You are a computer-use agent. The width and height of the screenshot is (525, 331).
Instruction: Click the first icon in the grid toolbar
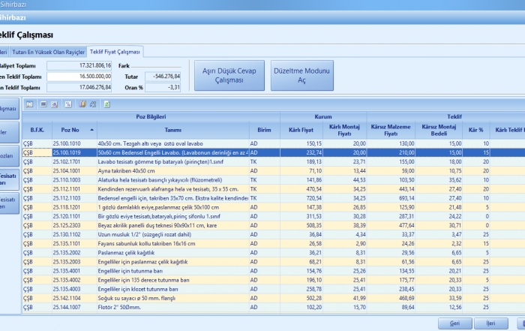(31, 104)
